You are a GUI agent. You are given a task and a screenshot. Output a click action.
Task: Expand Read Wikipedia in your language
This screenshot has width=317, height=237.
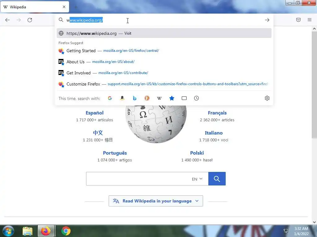pyautogui.click(x=156, y=201)
